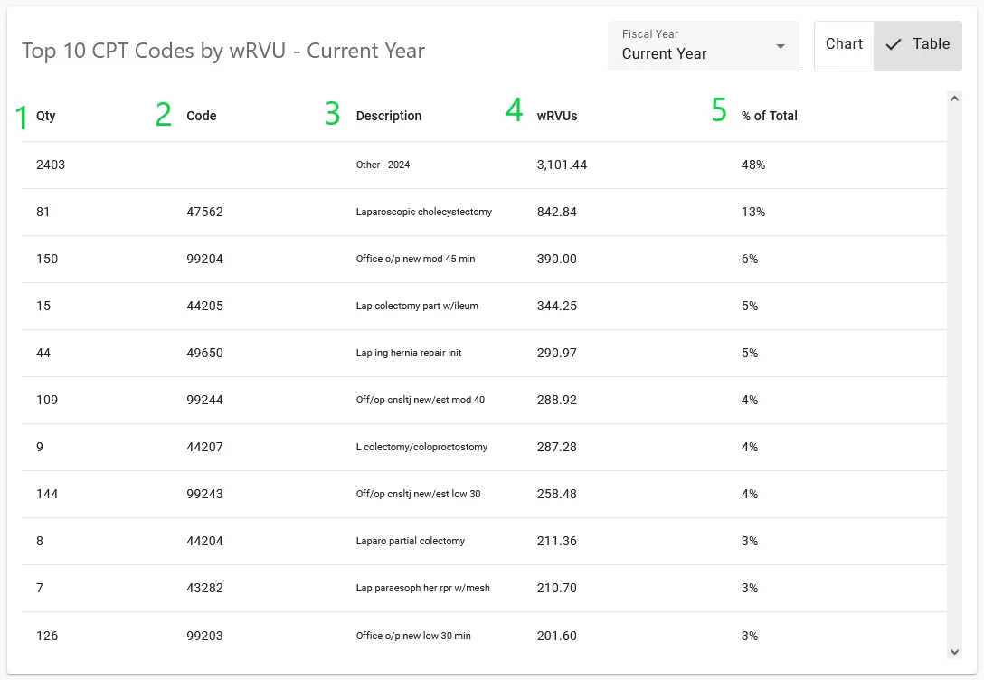Select the Laparoscopic cholecystectomy row
This screenshot has width=984, height=680.
(424, 212)
